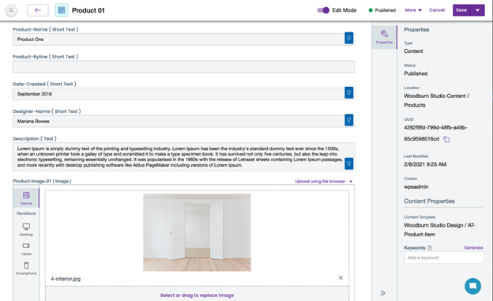Screen dimensions: 493x301
Task: Select the Smartphone rendition
Action: tap(26, 269)
